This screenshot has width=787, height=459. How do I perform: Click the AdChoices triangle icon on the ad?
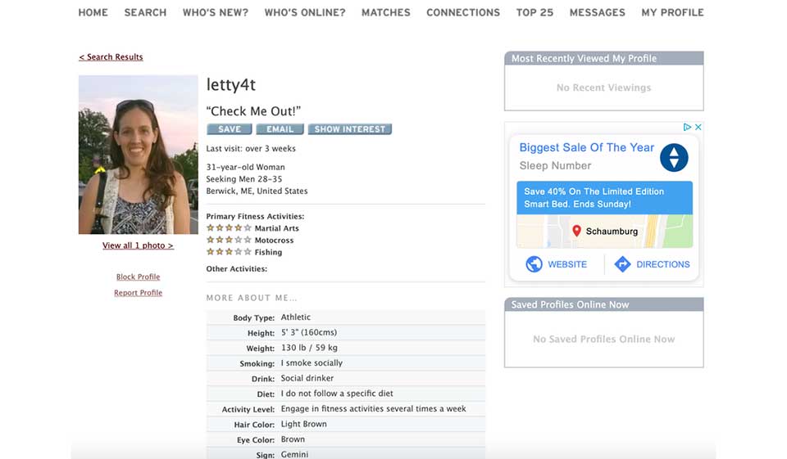688,127
